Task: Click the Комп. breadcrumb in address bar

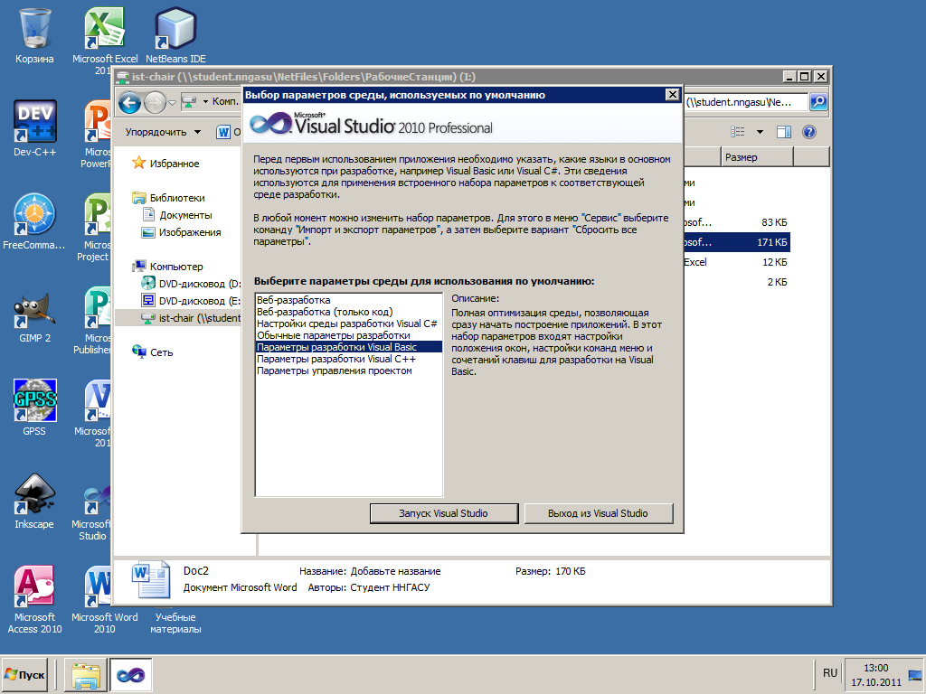Action: 225,101
